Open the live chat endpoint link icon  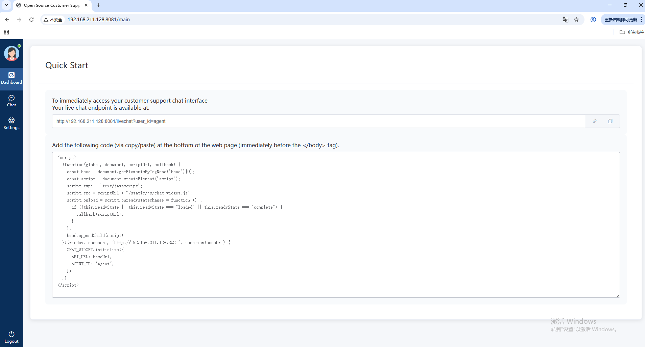595,121
